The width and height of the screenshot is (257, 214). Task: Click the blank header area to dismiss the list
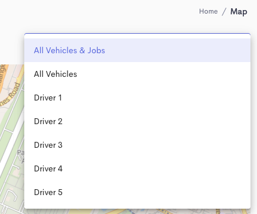99,14
